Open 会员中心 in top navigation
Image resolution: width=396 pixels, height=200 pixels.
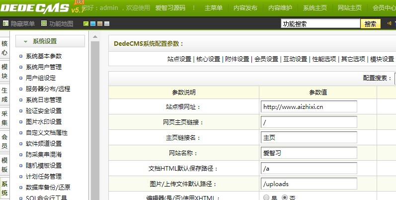click(x=384, y=8)
